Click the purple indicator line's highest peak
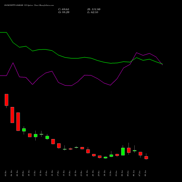 point(136,53)
